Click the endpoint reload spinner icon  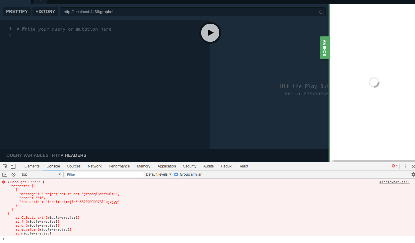coord(321,12)
